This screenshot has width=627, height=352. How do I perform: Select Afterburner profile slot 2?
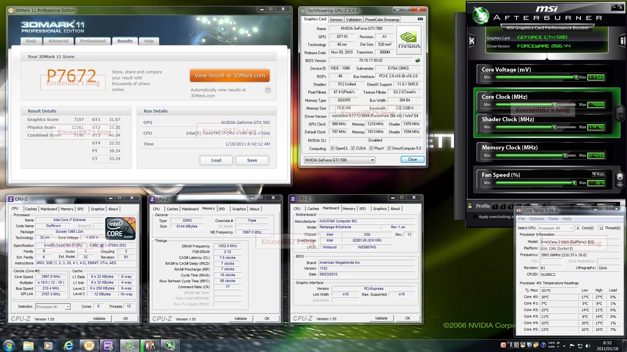tap(502, 206)
